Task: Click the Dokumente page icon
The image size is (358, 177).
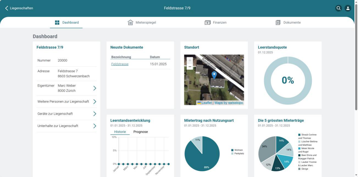Action: [278, 23]
